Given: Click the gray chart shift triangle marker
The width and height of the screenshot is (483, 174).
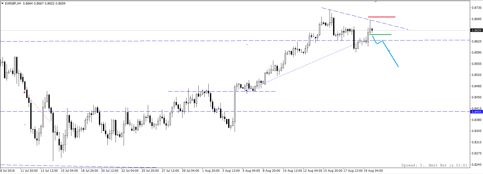Looking at the screenshot, I should tap(375, 2).
